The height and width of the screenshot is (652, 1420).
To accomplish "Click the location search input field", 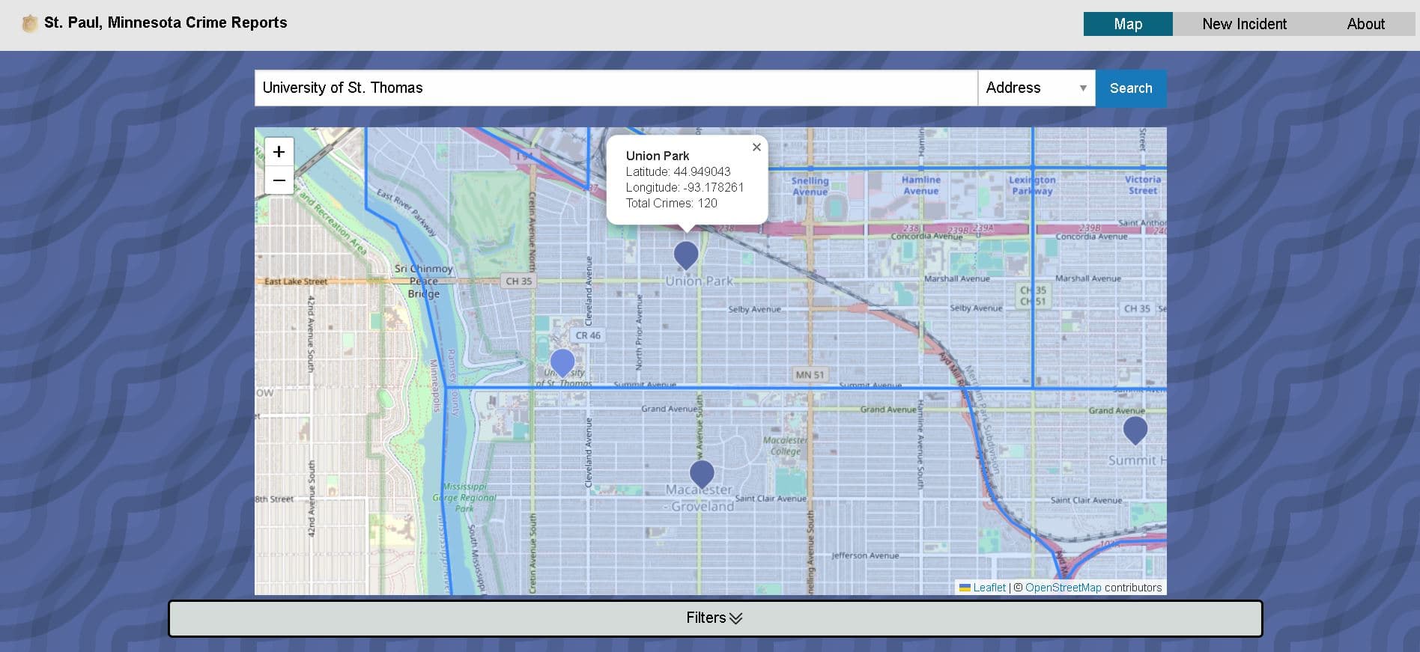I will tap(616, 88).
